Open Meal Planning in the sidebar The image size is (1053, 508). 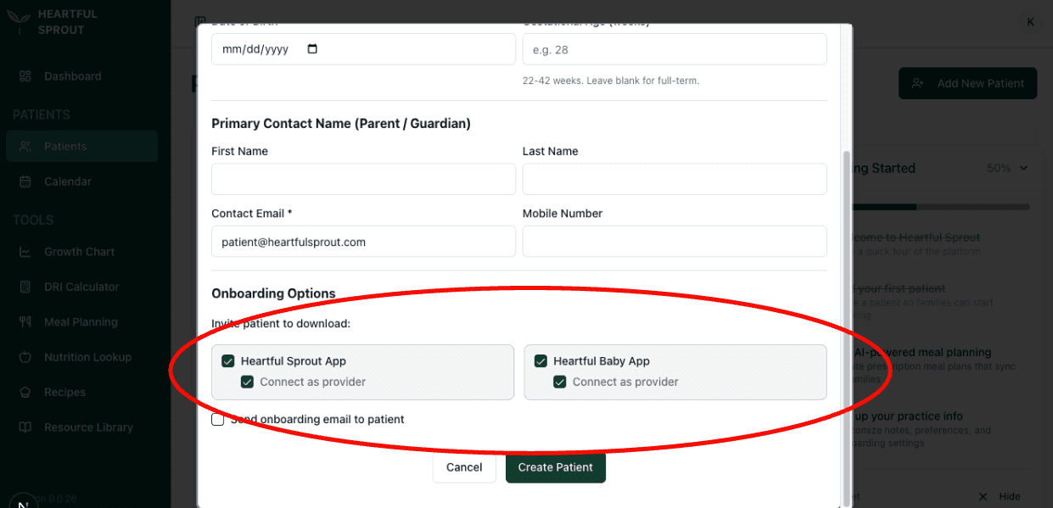coord(81,322)
